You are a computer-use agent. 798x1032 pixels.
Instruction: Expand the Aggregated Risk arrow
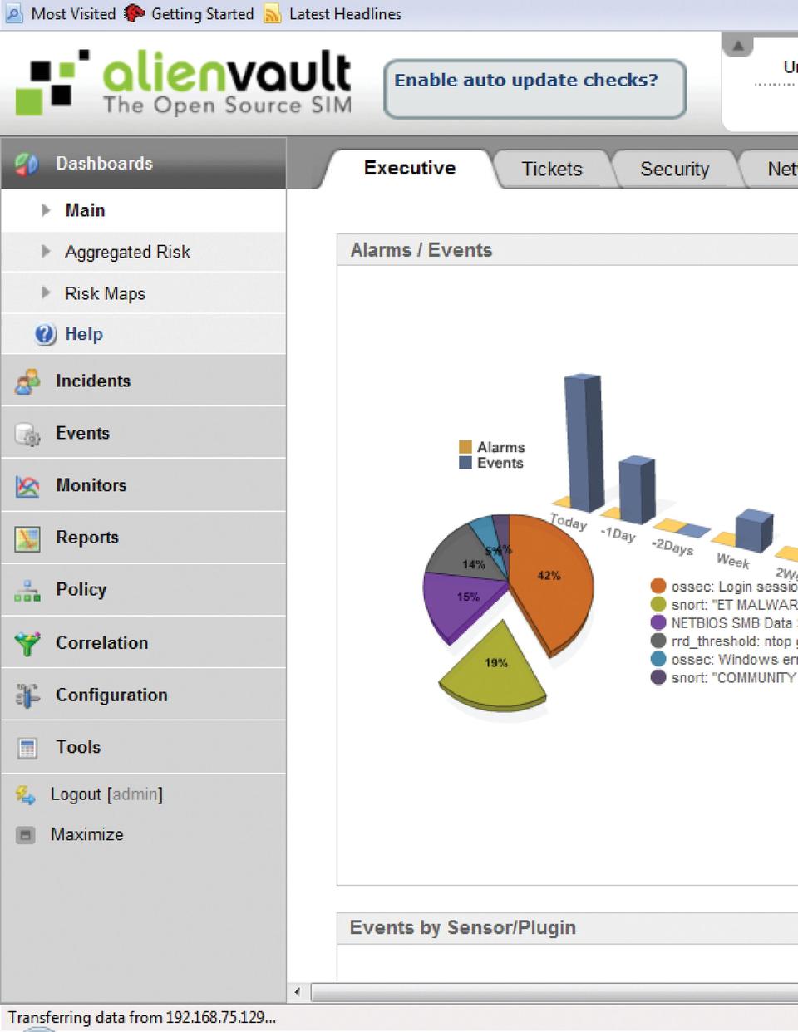[46, 252]
